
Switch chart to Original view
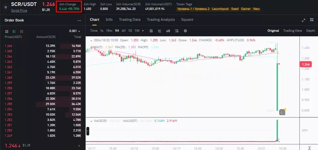point(273,31)
